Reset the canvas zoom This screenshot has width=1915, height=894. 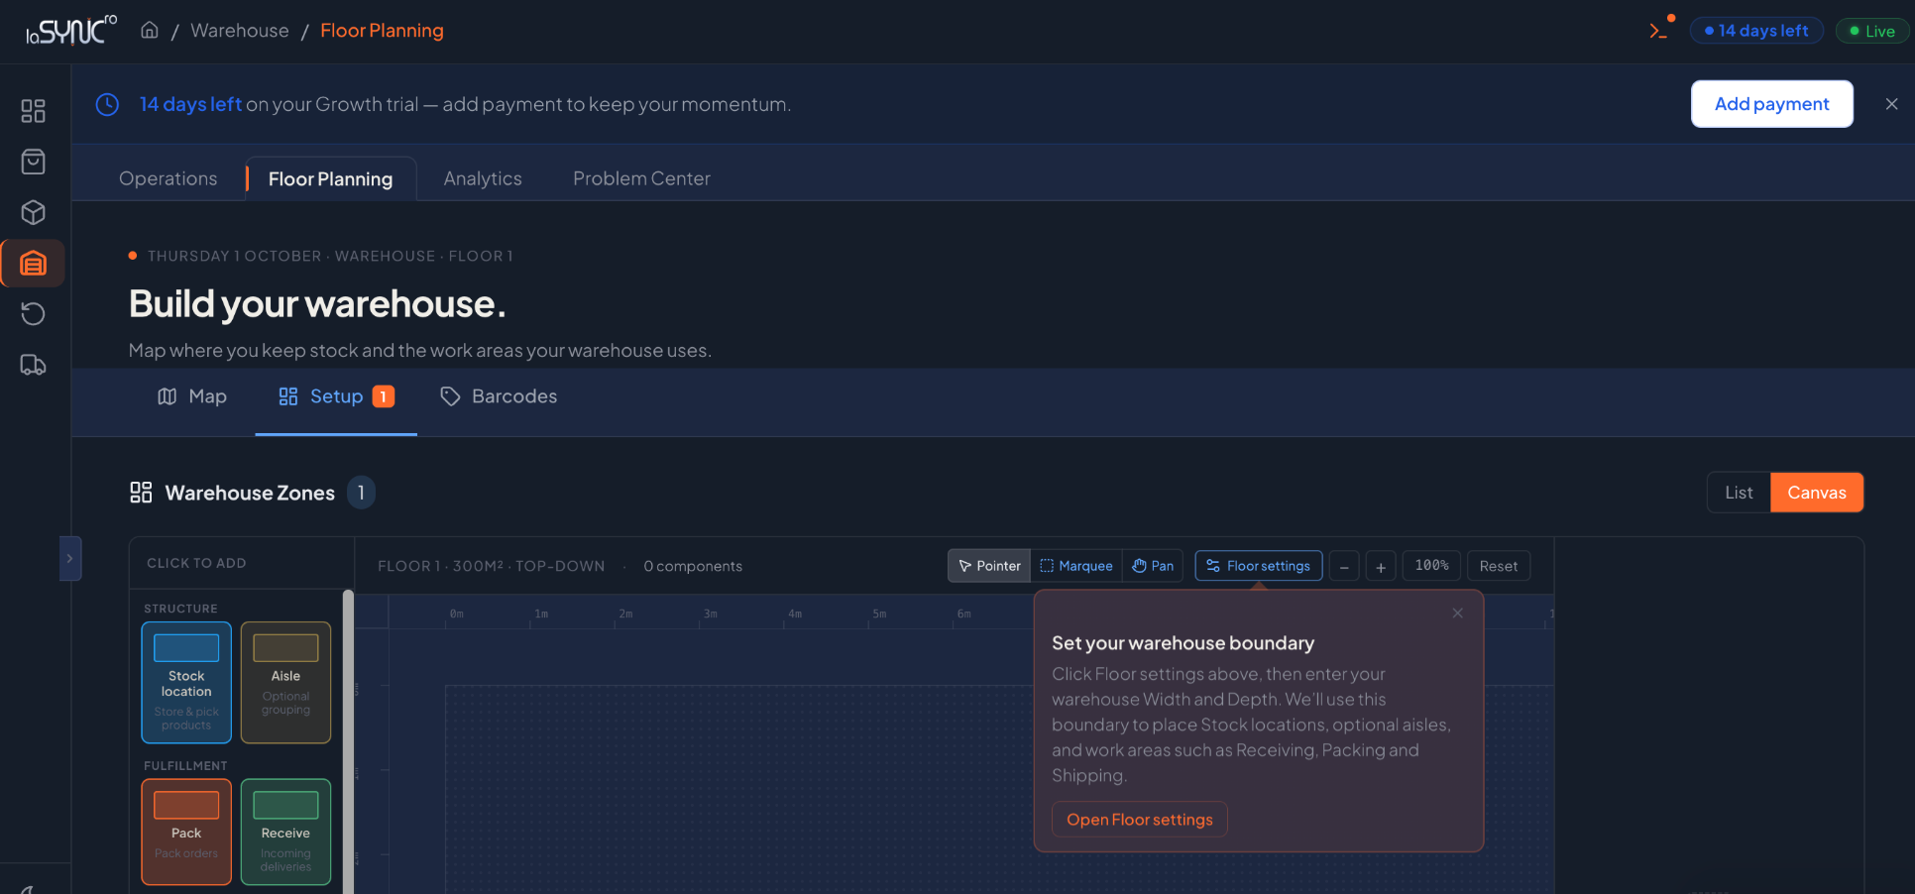tap(1499, 566)
